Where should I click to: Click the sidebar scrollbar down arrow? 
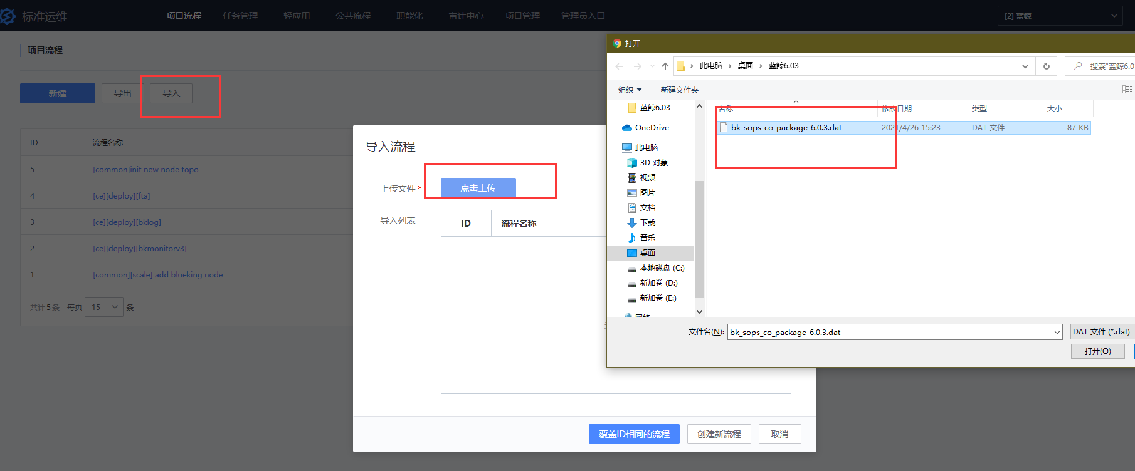[699, 311]
